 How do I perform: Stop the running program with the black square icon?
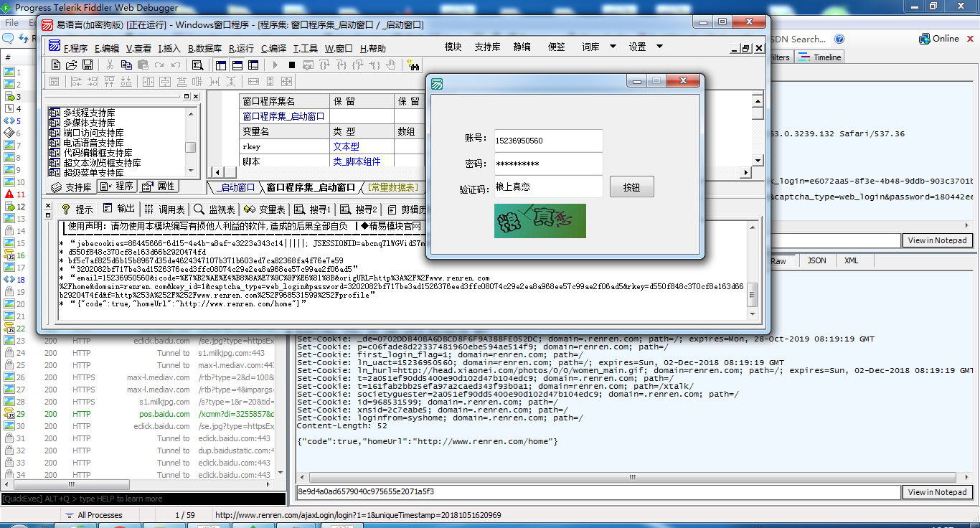[x=291, y=65]
